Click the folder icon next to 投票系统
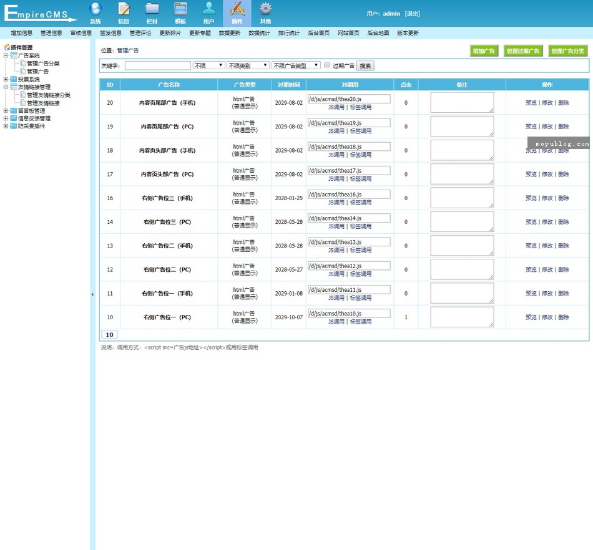The image size is (593, 550). [x=14, y=79]
